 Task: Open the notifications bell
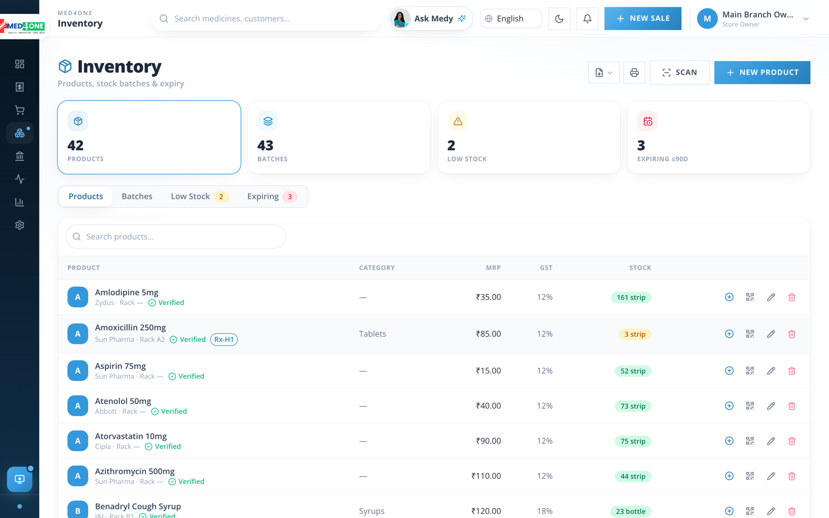[587, 19]
